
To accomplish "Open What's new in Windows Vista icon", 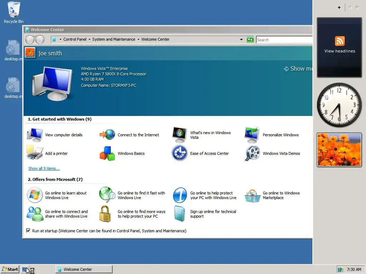I will click(179, 135).
